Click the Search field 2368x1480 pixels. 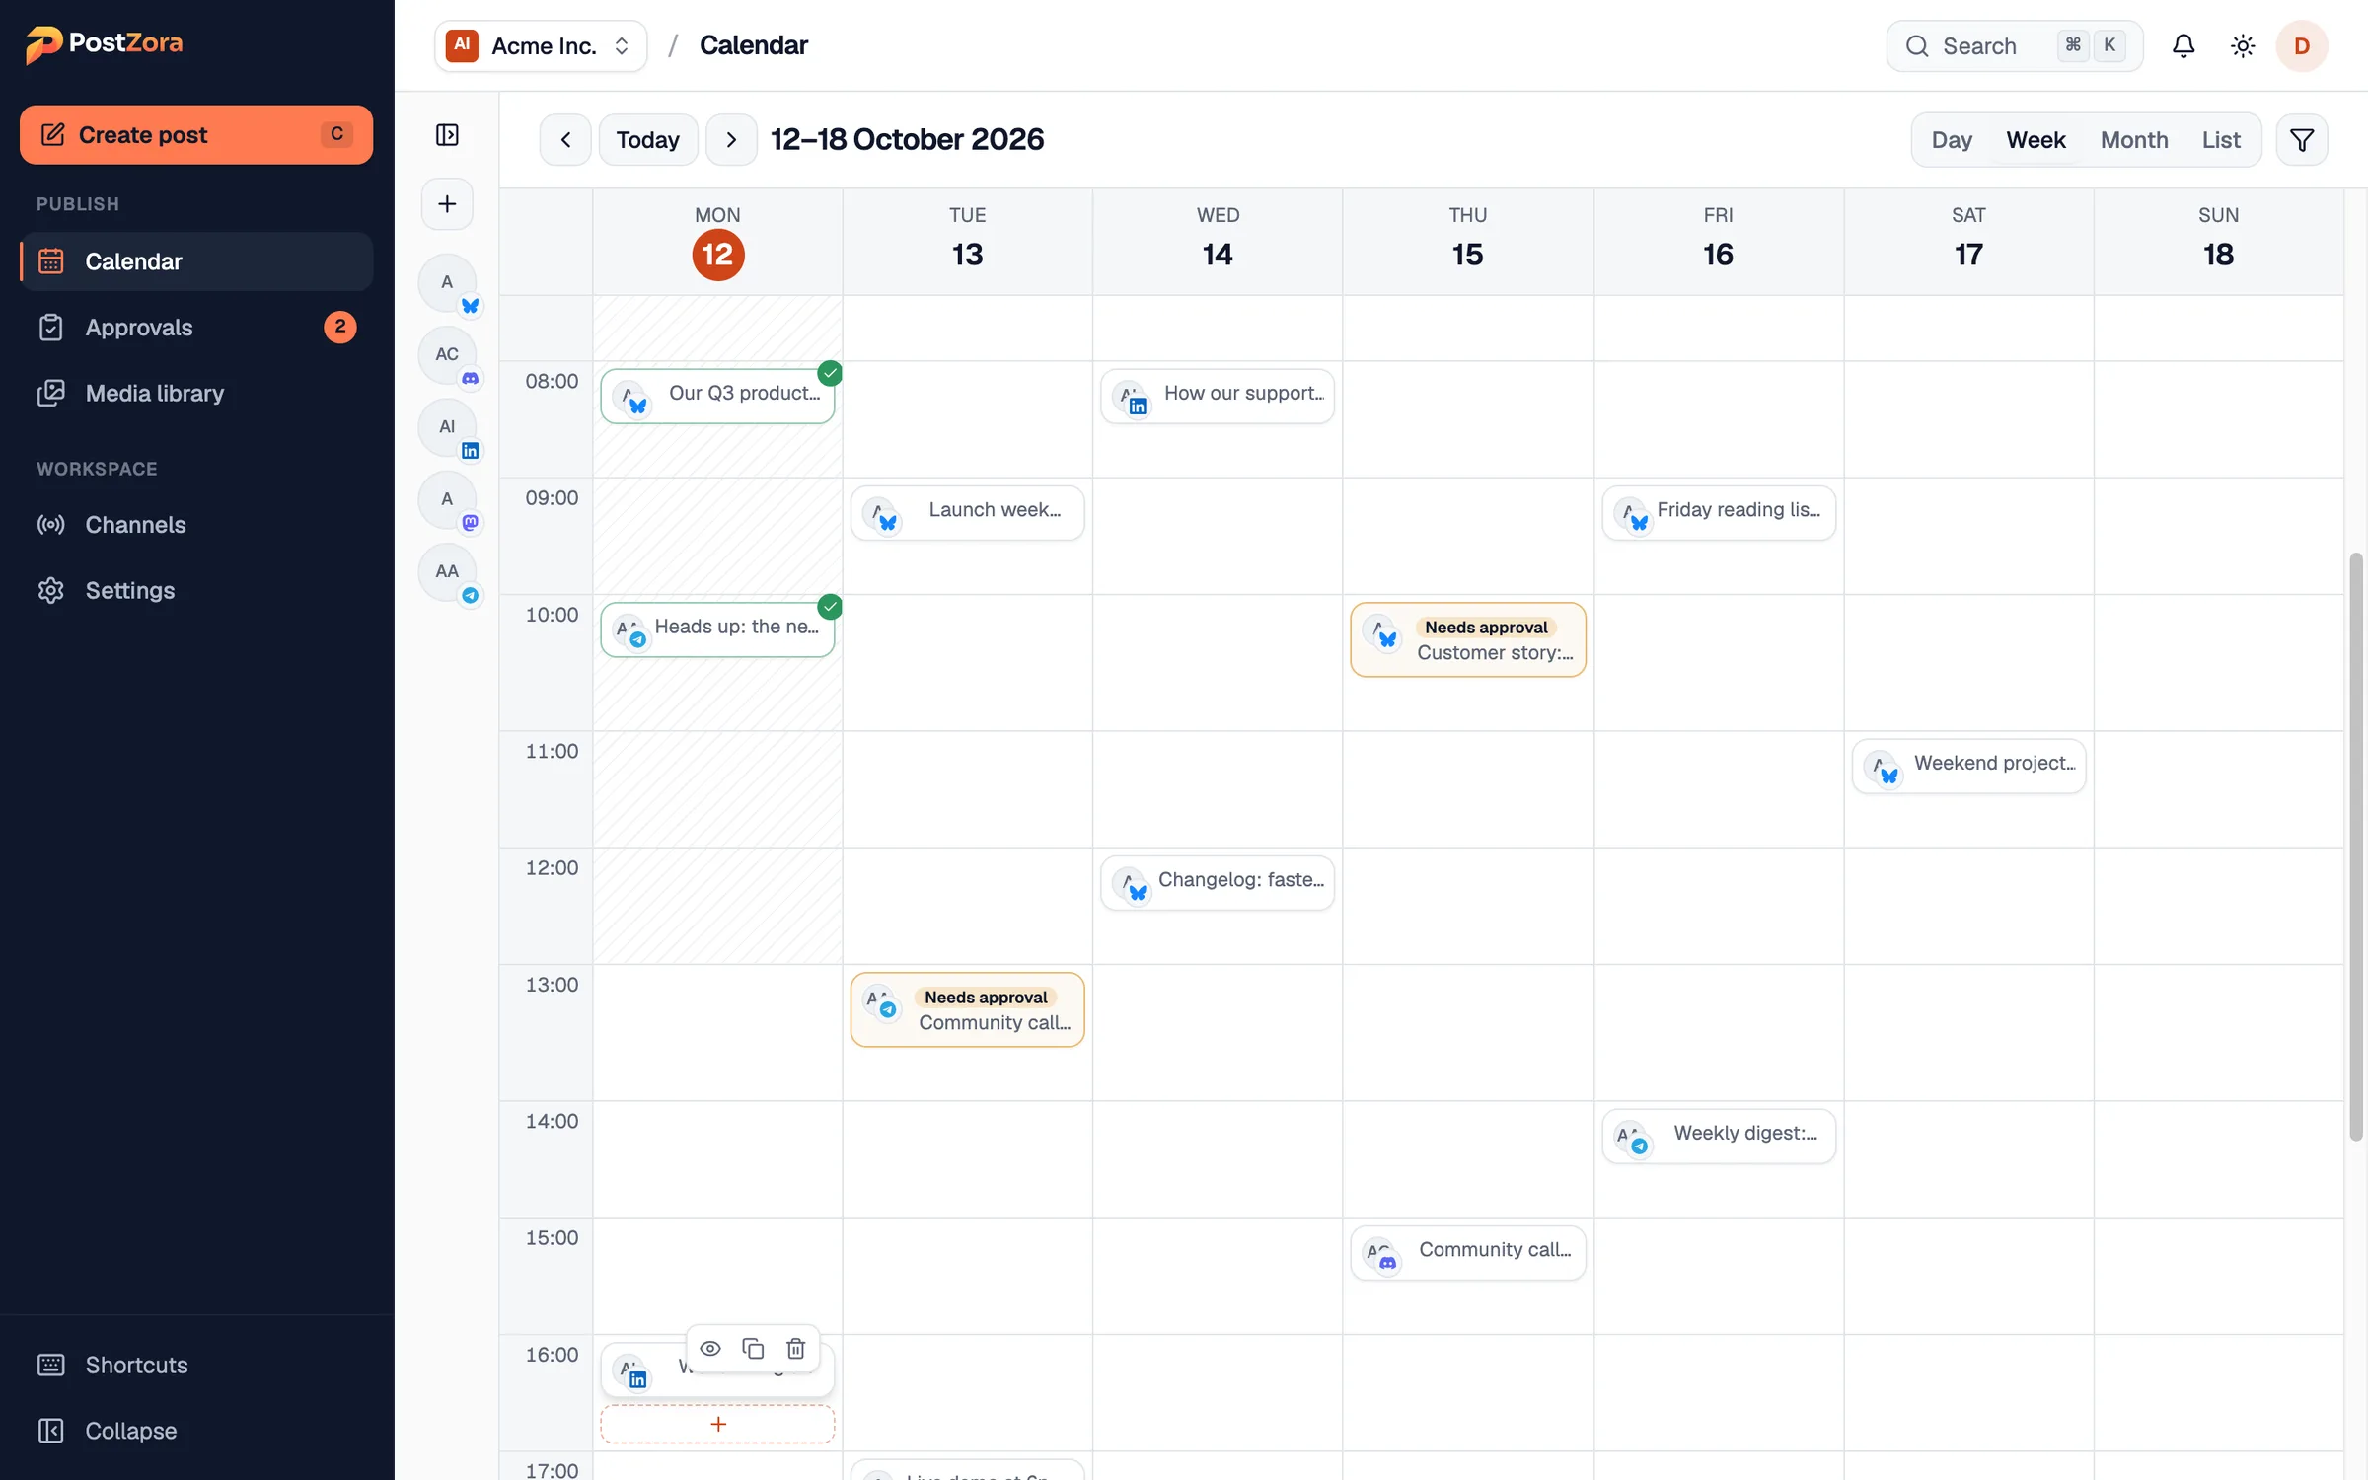2015,46
